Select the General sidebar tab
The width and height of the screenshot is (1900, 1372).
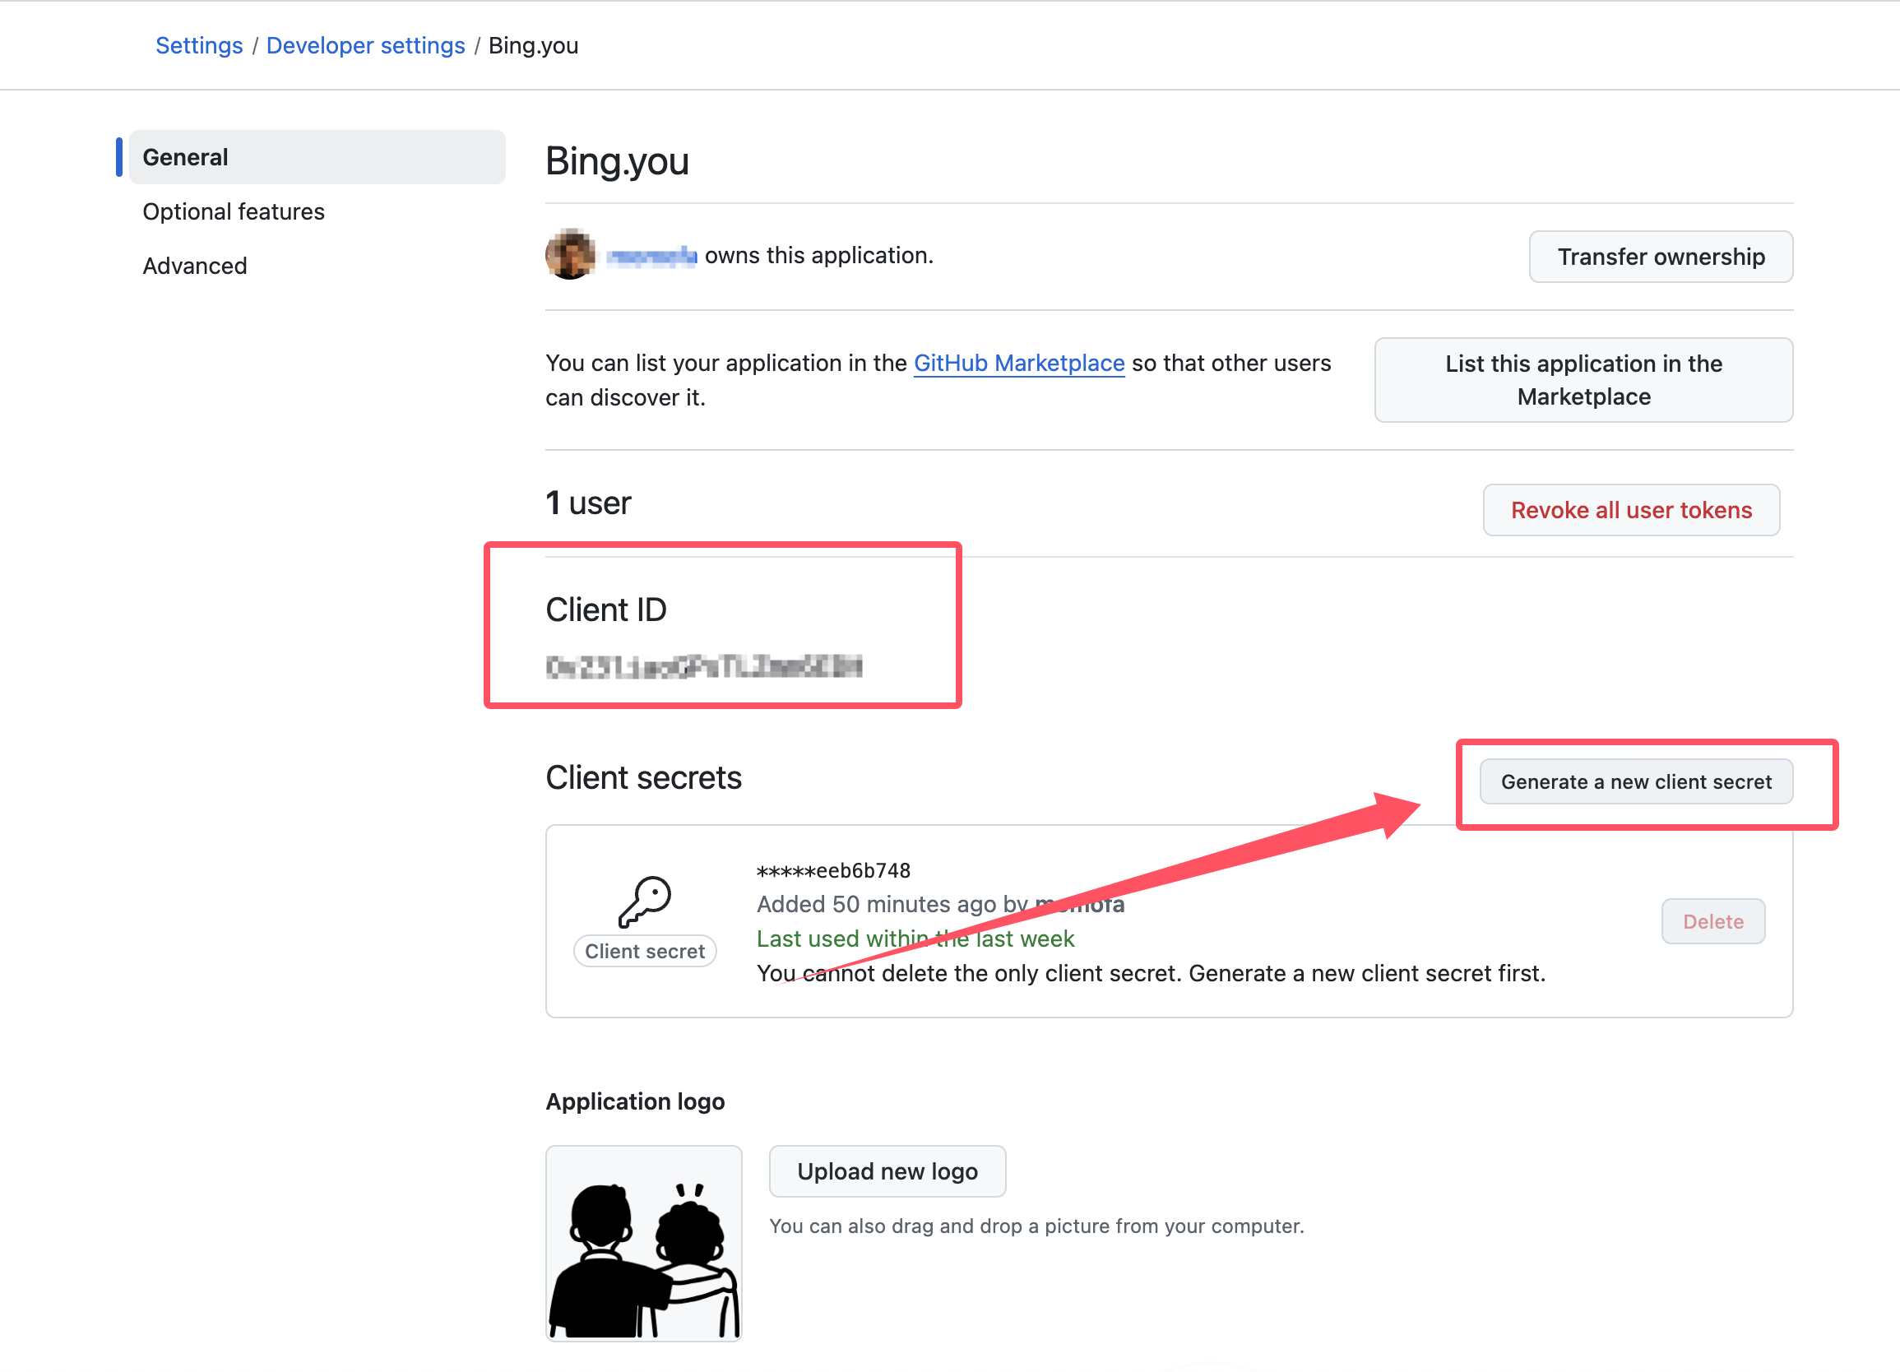317,156
